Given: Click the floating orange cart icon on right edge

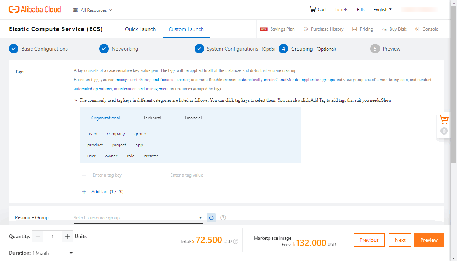Looking at the screenshot, I should 444,120.
